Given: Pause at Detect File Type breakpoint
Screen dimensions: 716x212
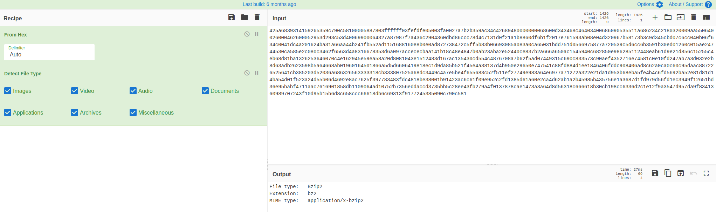Looking at the screenshot, I should point(257,73).
